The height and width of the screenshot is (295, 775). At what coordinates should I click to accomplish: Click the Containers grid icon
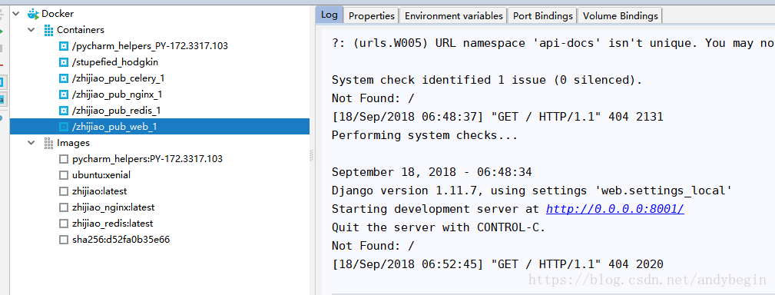[48, 30]
